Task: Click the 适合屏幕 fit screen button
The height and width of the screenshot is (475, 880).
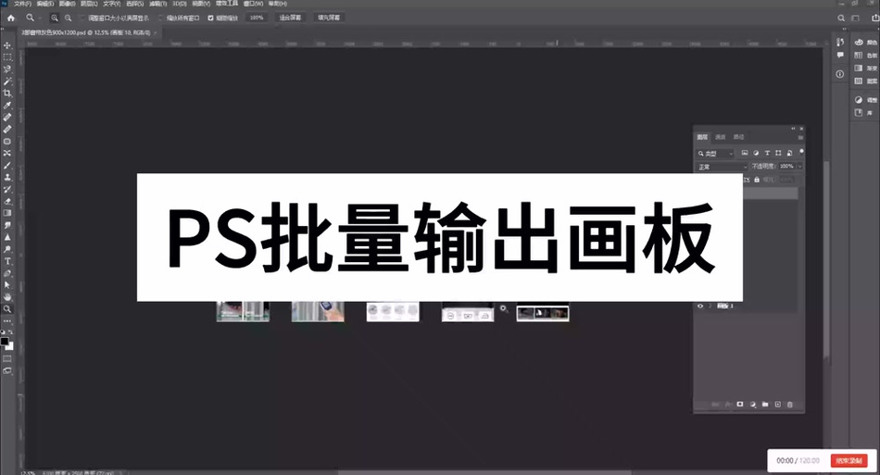Action: 290,18
